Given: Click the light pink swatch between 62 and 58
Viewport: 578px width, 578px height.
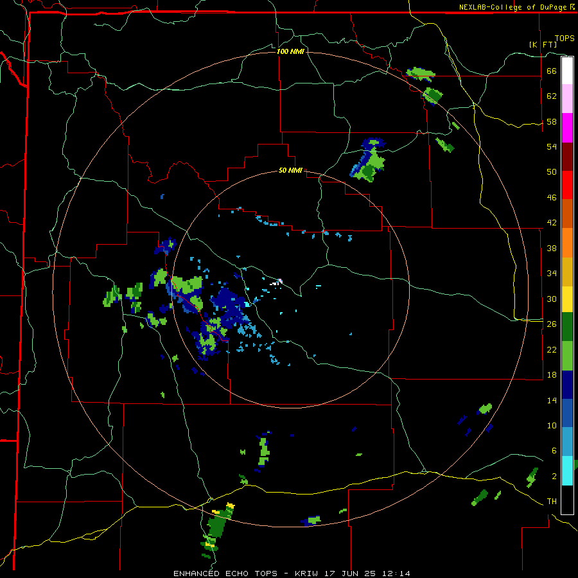Looking at the screenshot, I should coord(567,99).
